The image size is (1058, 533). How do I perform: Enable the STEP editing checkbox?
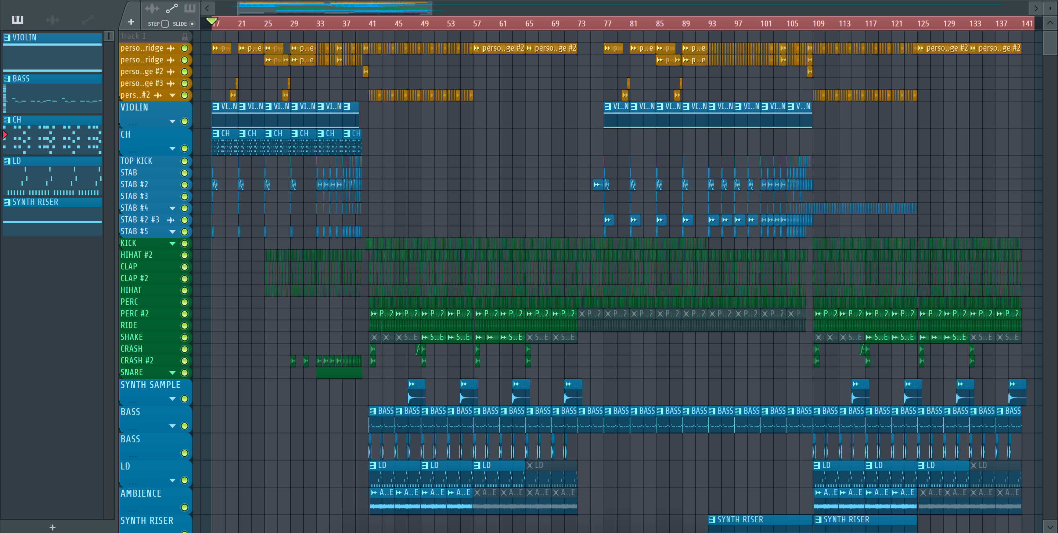pyautogui.click(x=165, y=24)
